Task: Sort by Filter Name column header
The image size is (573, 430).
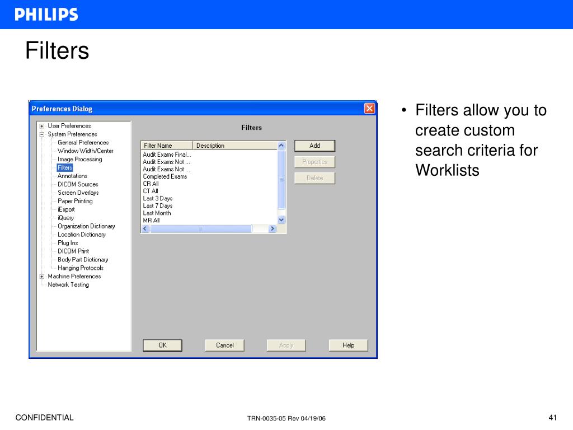Action: click(167, 146)
